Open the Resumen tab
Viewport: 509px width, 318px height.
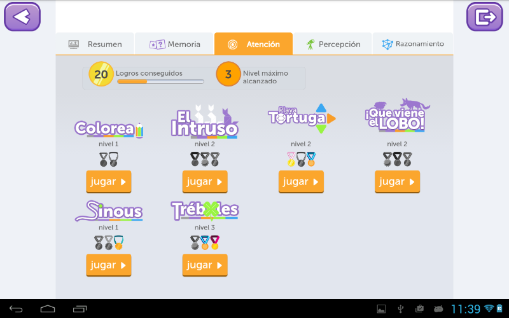[x=95, y=44]
